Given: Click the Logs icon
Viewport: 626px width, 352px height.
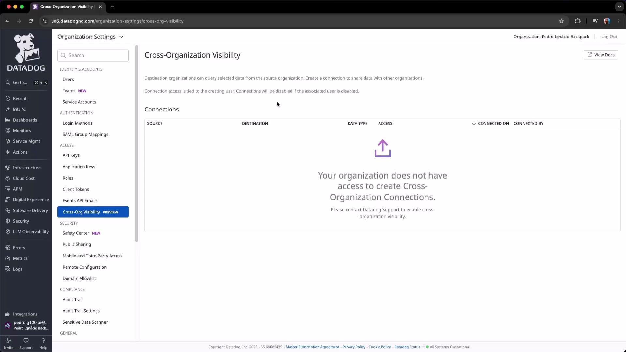Looking at the screenshot, I should point(8,269).
